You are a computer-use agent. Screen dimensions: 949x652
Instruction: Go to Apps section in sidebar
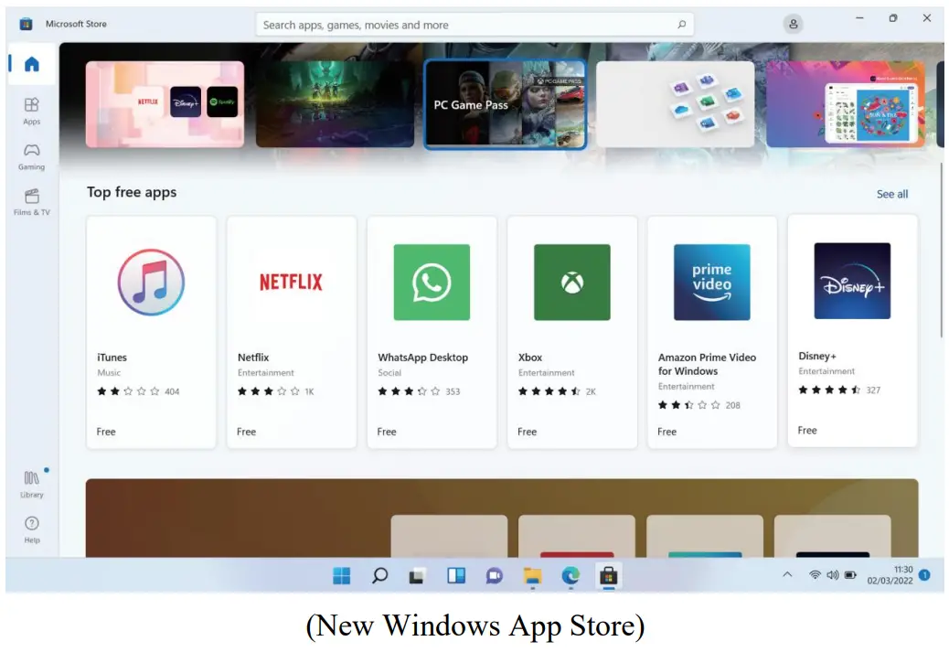click(x=32, y=110)
